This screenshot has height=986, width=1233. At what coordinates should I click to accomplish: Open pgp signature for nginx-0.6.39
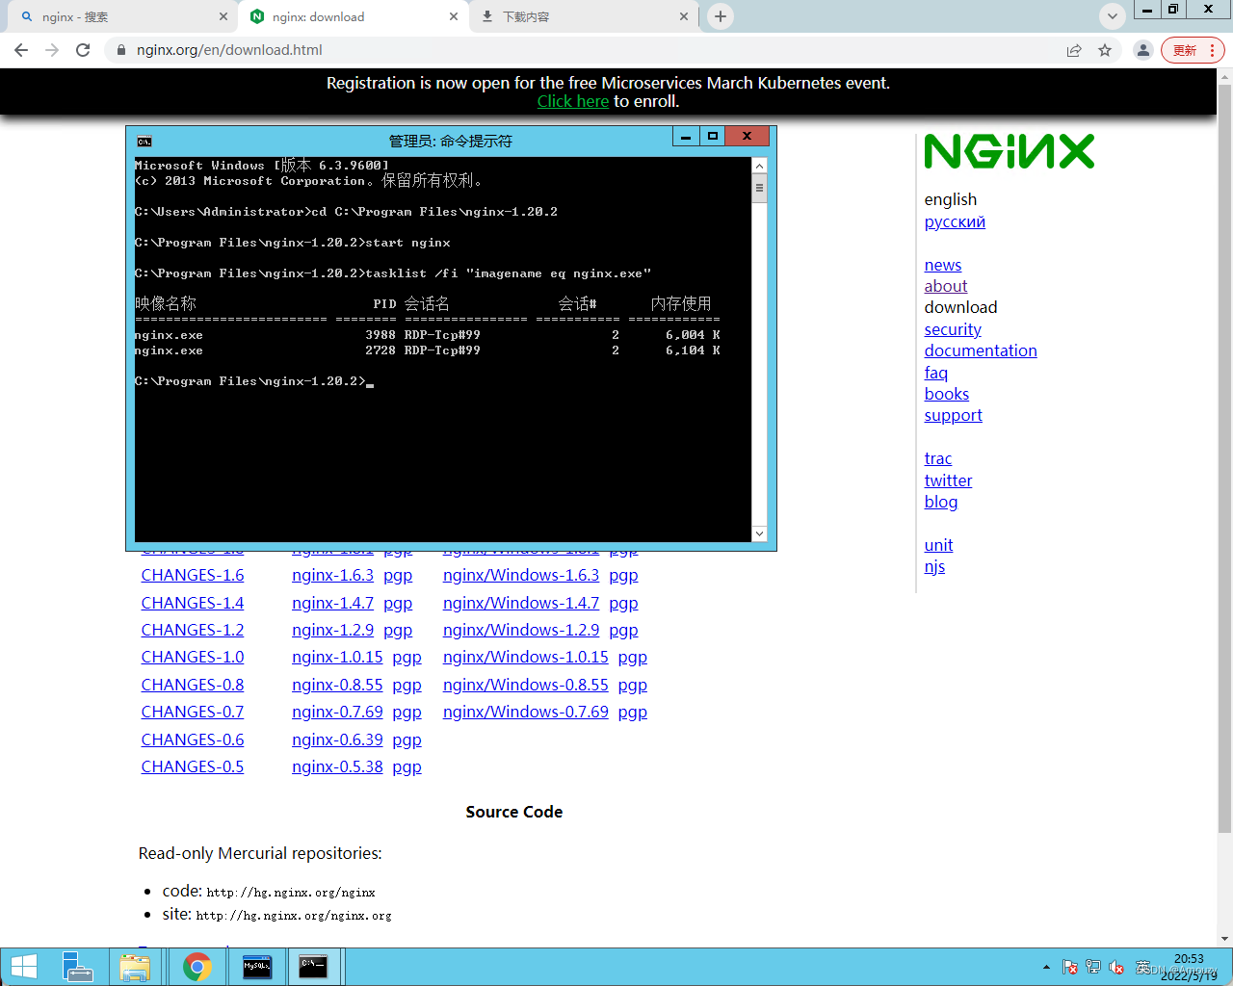407,740
